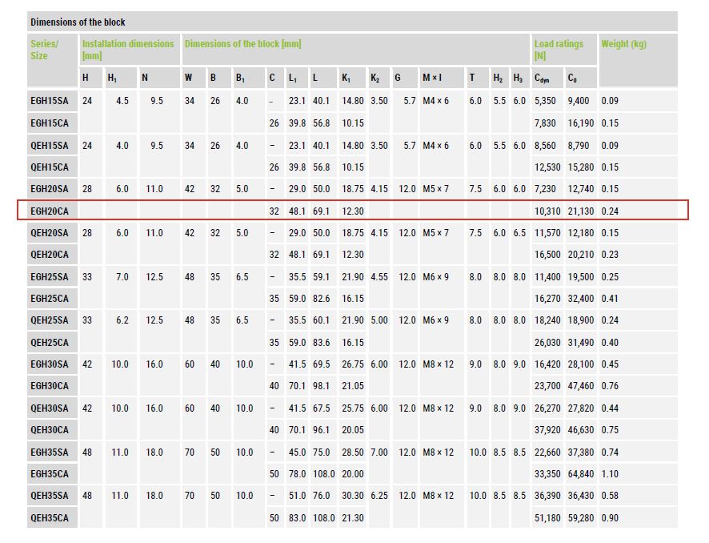Click the EGH15SA row label
This screenshot has height=543, width=709.
click(x=50, y=101)
